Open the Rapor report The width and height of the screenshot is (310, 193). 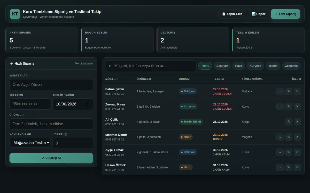258,14
